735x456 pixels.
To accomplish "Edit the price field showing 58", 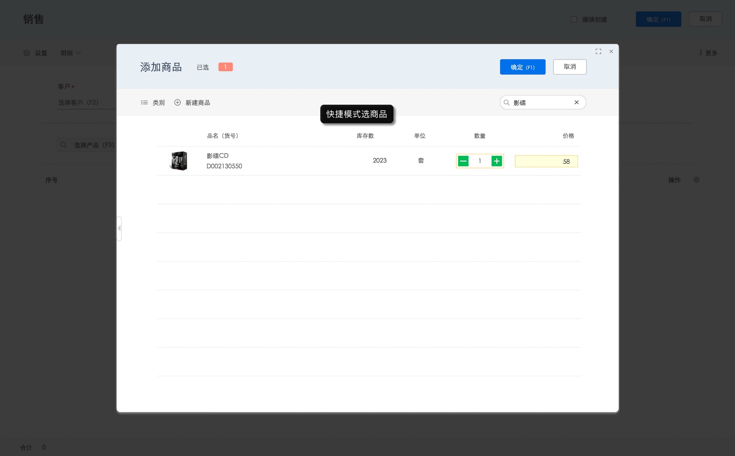I will [x=546, y=161].
